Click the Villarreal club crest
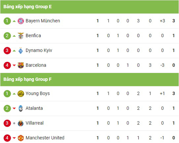179x143 pixels. 21,123
